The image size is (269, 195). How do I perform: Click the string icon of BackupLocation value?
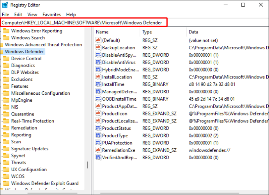click(x=98, y=47)
